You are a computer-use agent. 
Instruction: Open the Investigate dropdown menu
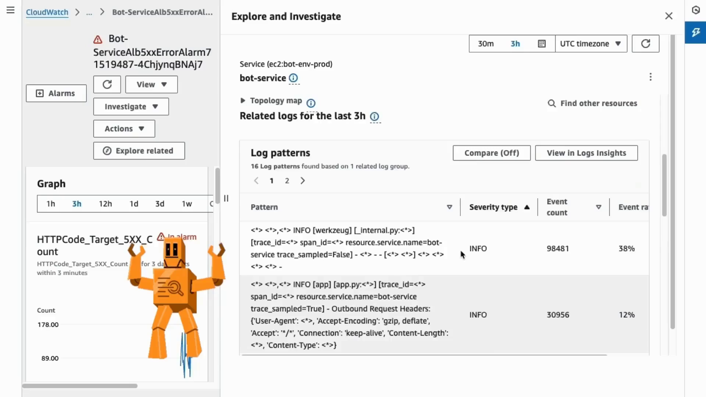131,107
